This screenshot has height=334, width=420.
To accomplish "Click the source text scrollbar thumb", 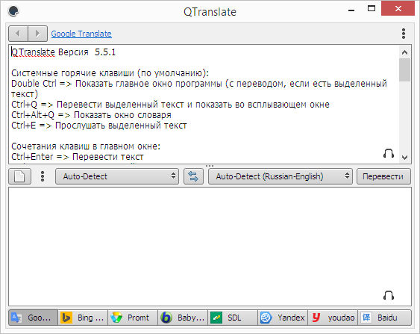I will pos(405,69).
